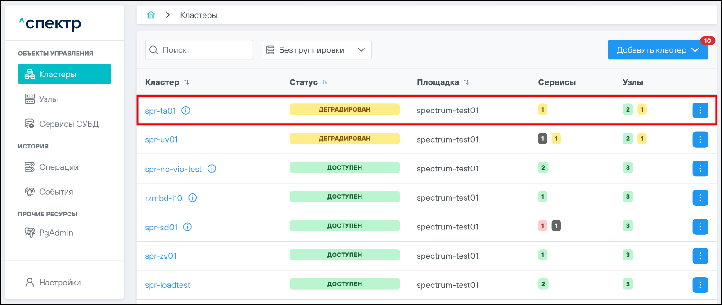This screenshot has height=305, width=722.
Task: Open three-dot menu for spr-loadtest row
Action: point(700,285)
